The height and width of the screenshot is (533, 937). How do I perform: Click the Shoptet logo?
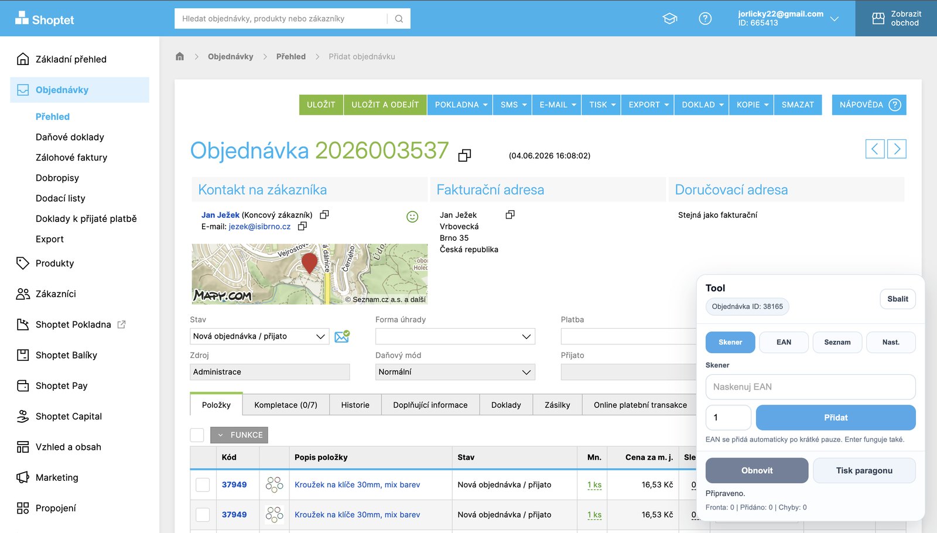45,19
